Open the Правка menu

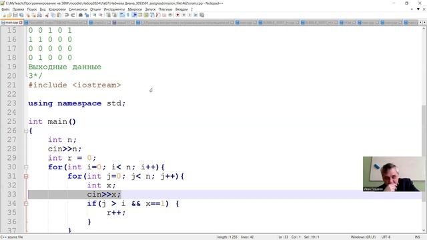click(18, 9)
